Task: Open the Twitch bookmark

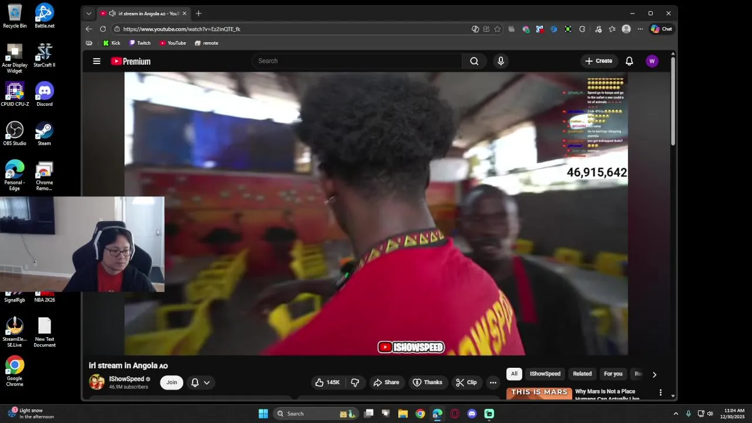Action: [x=140, y=43]
